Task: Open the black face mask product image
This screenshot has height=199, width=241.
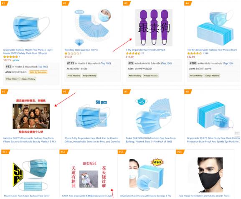Action: tap(210, 175)
